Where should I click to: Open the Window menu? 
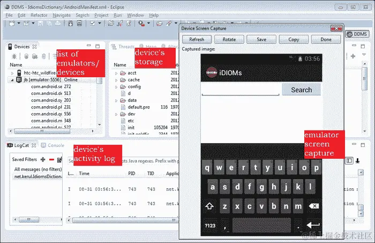click(x=136, y=15)
